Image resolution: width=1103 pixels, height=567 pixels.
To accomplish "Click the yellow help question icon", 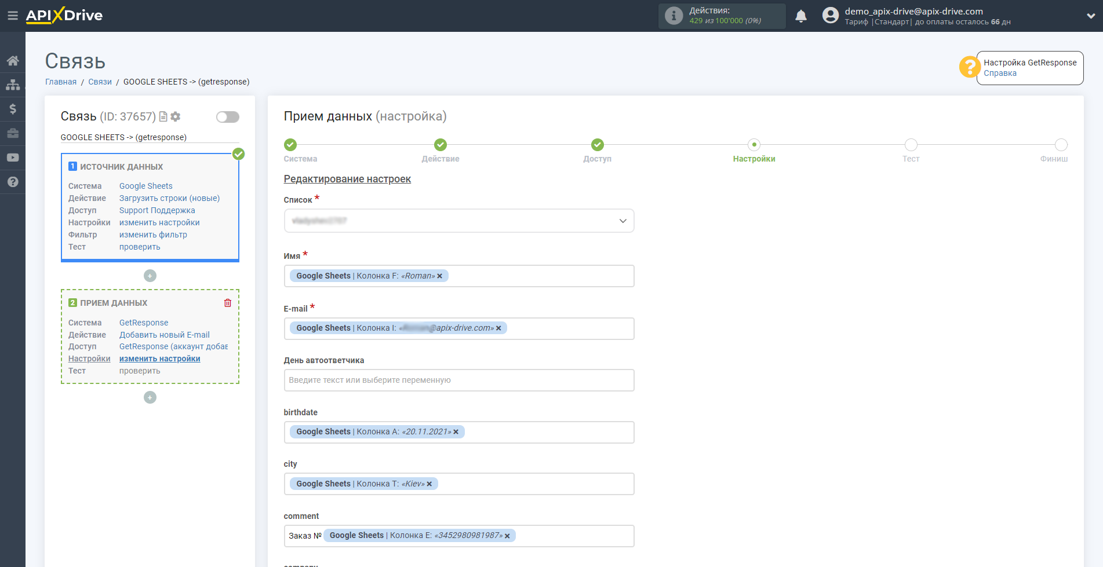I will coord(970,67).
